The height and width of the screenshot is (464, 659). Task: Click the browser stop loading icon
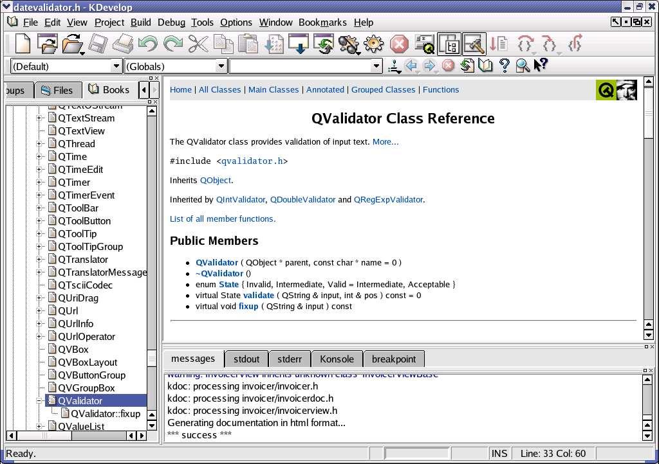coord(449,66)
